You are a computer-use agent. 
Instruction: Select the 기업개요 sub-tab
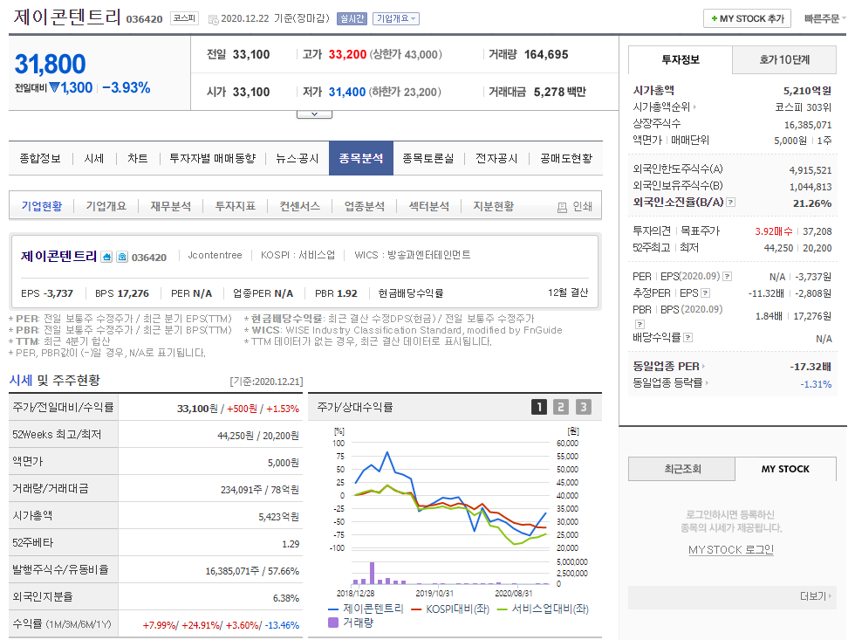(x=106, y=206)
